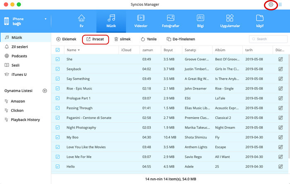Edit the Prologue Part 1 info icon

[280, 98]
